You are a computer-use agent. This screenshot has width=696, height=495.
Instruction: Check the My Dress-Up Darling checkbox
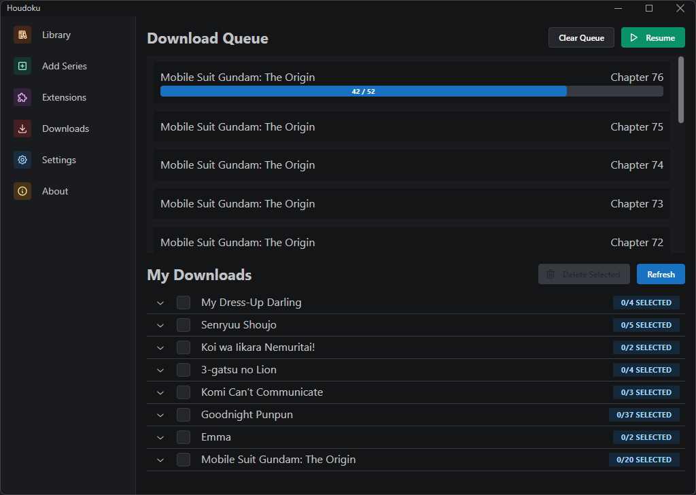[184, 303]
